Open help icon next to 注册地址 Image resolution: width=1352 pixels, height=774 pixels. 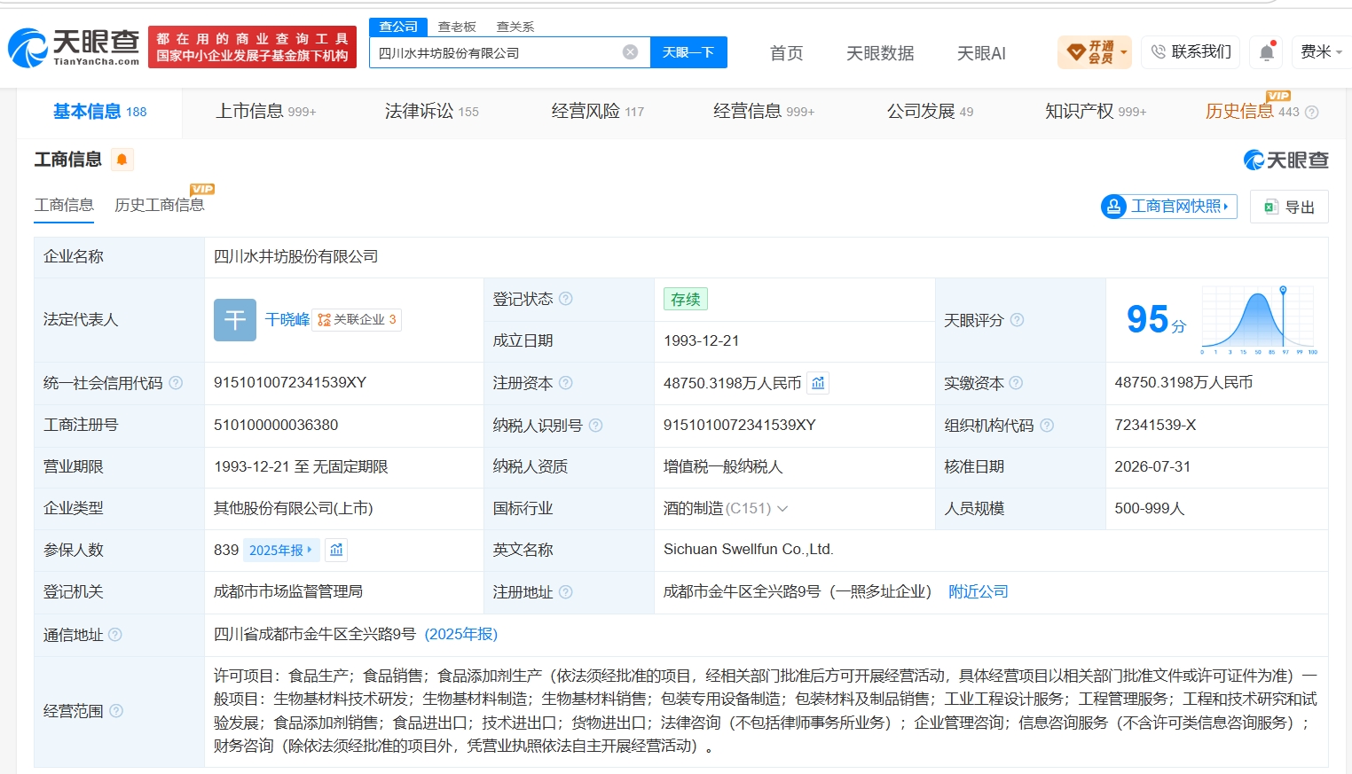coord(566,592)
